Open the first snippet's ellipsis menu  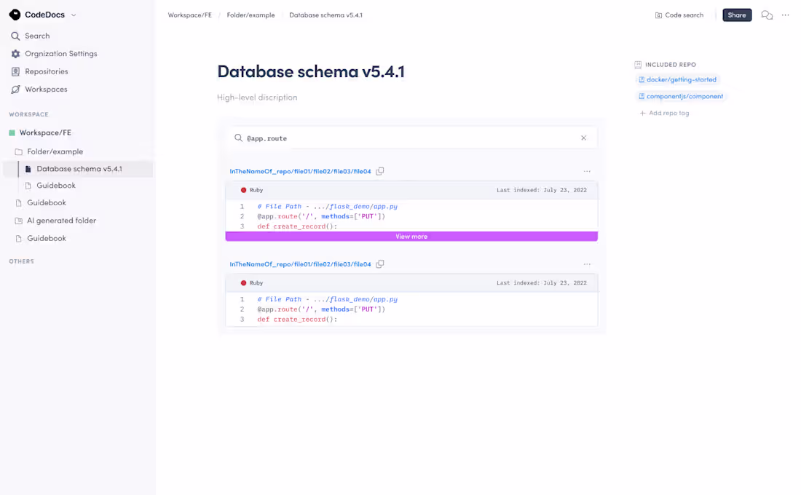[x=587, y=170]
